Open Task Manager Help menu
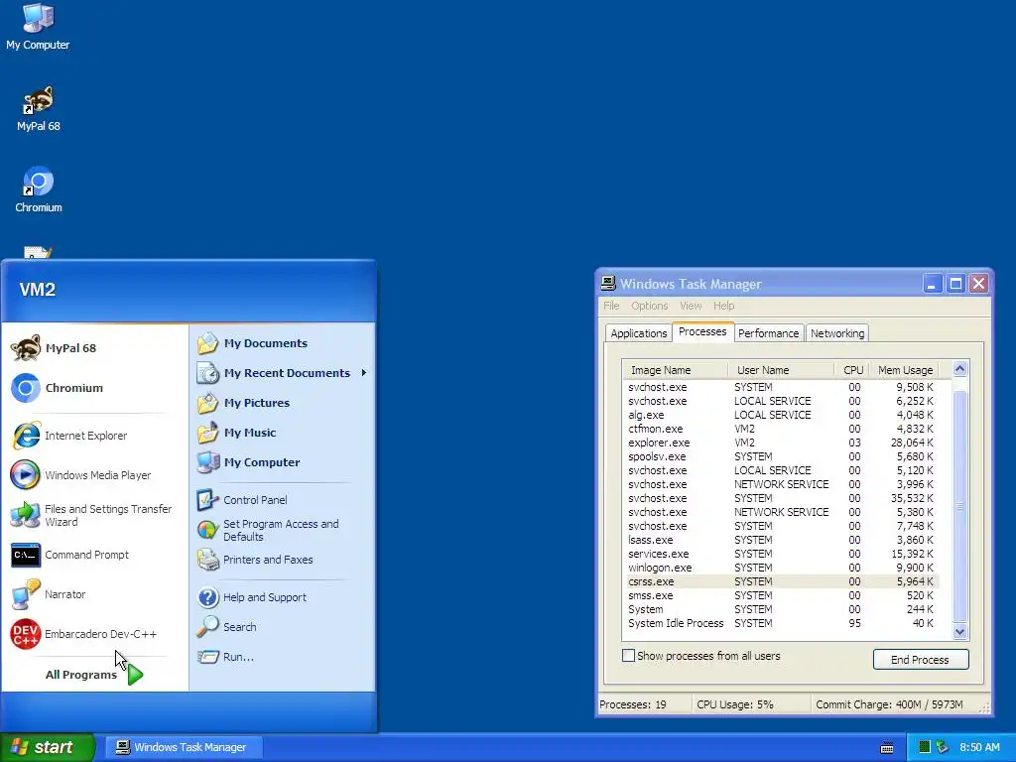Image resolution: width=1016 pixels, height=762 pixels. click(723, 306)
